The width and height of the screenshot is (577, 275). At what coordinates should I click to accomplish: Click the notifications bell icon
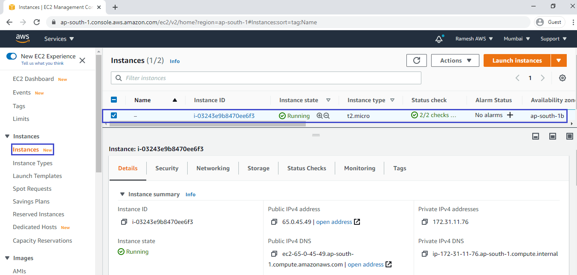click(439, 39)
